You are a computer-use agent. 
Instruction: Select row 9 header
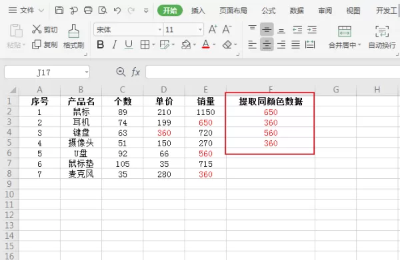tap(9, 184)
